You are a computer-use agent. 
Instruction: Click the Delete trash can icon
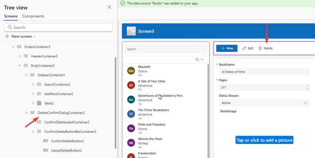(260, 48)
